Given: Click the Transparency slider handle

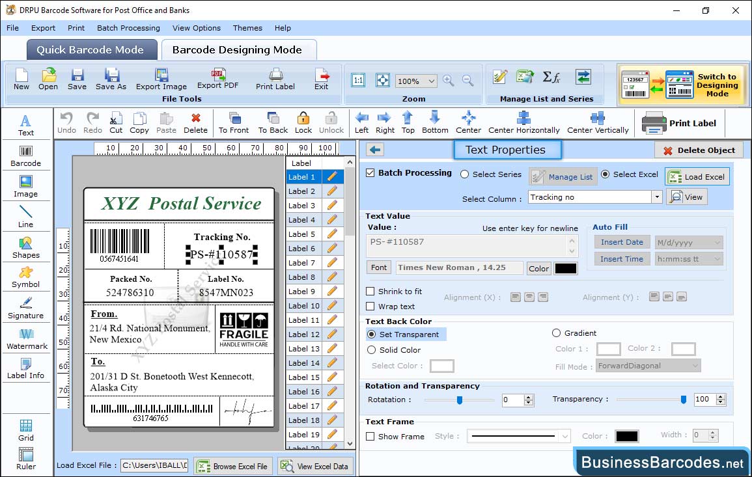Looking at the screenshot, I should (x=684, y=400).
